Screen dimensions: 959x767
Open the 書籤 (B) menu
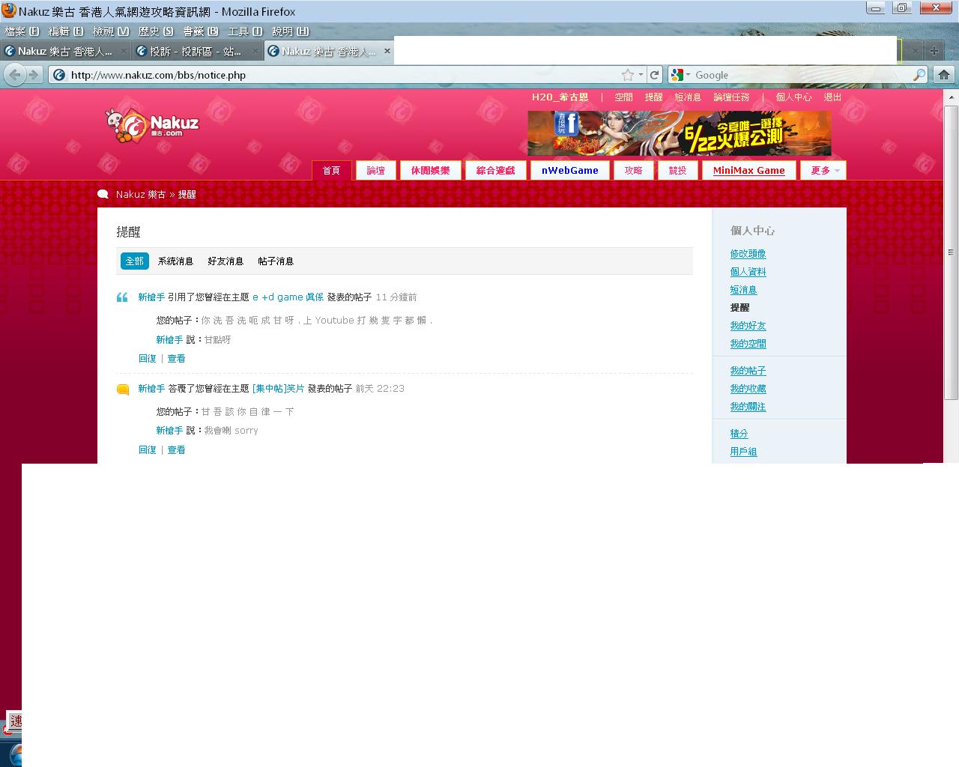201,31
